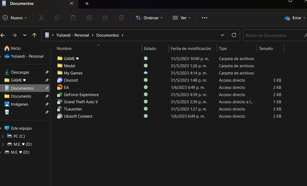Click the OneDrive Error sync status
This screenshot has width=307, height=186.
point(295,18)
